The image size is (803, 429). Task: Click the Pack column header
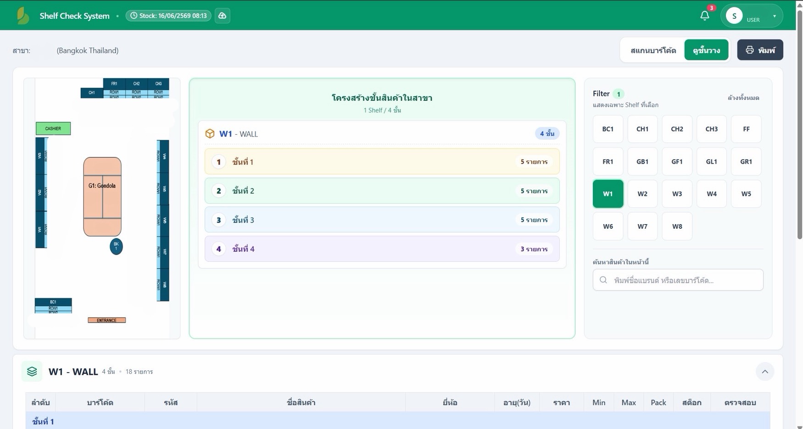(658, 402)
